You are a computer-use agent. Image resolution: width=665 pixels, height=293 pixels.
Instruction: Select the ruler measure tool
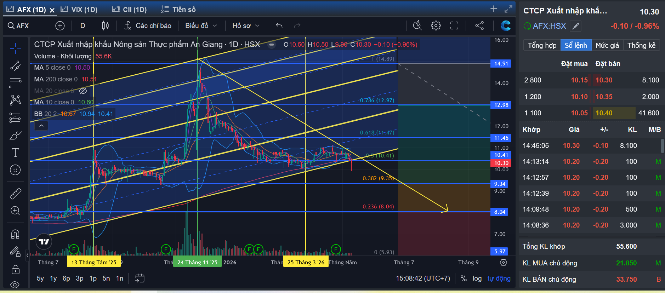coord(15,193)
